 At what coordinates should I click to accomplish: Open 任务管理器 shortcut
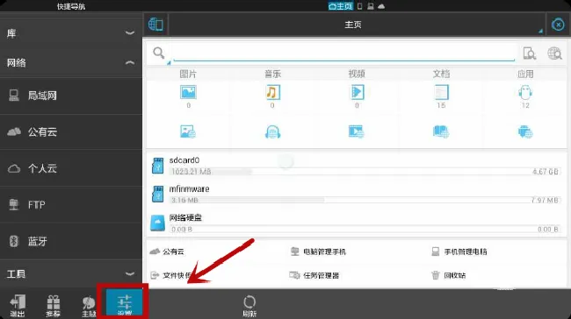[x=314, y=275]
